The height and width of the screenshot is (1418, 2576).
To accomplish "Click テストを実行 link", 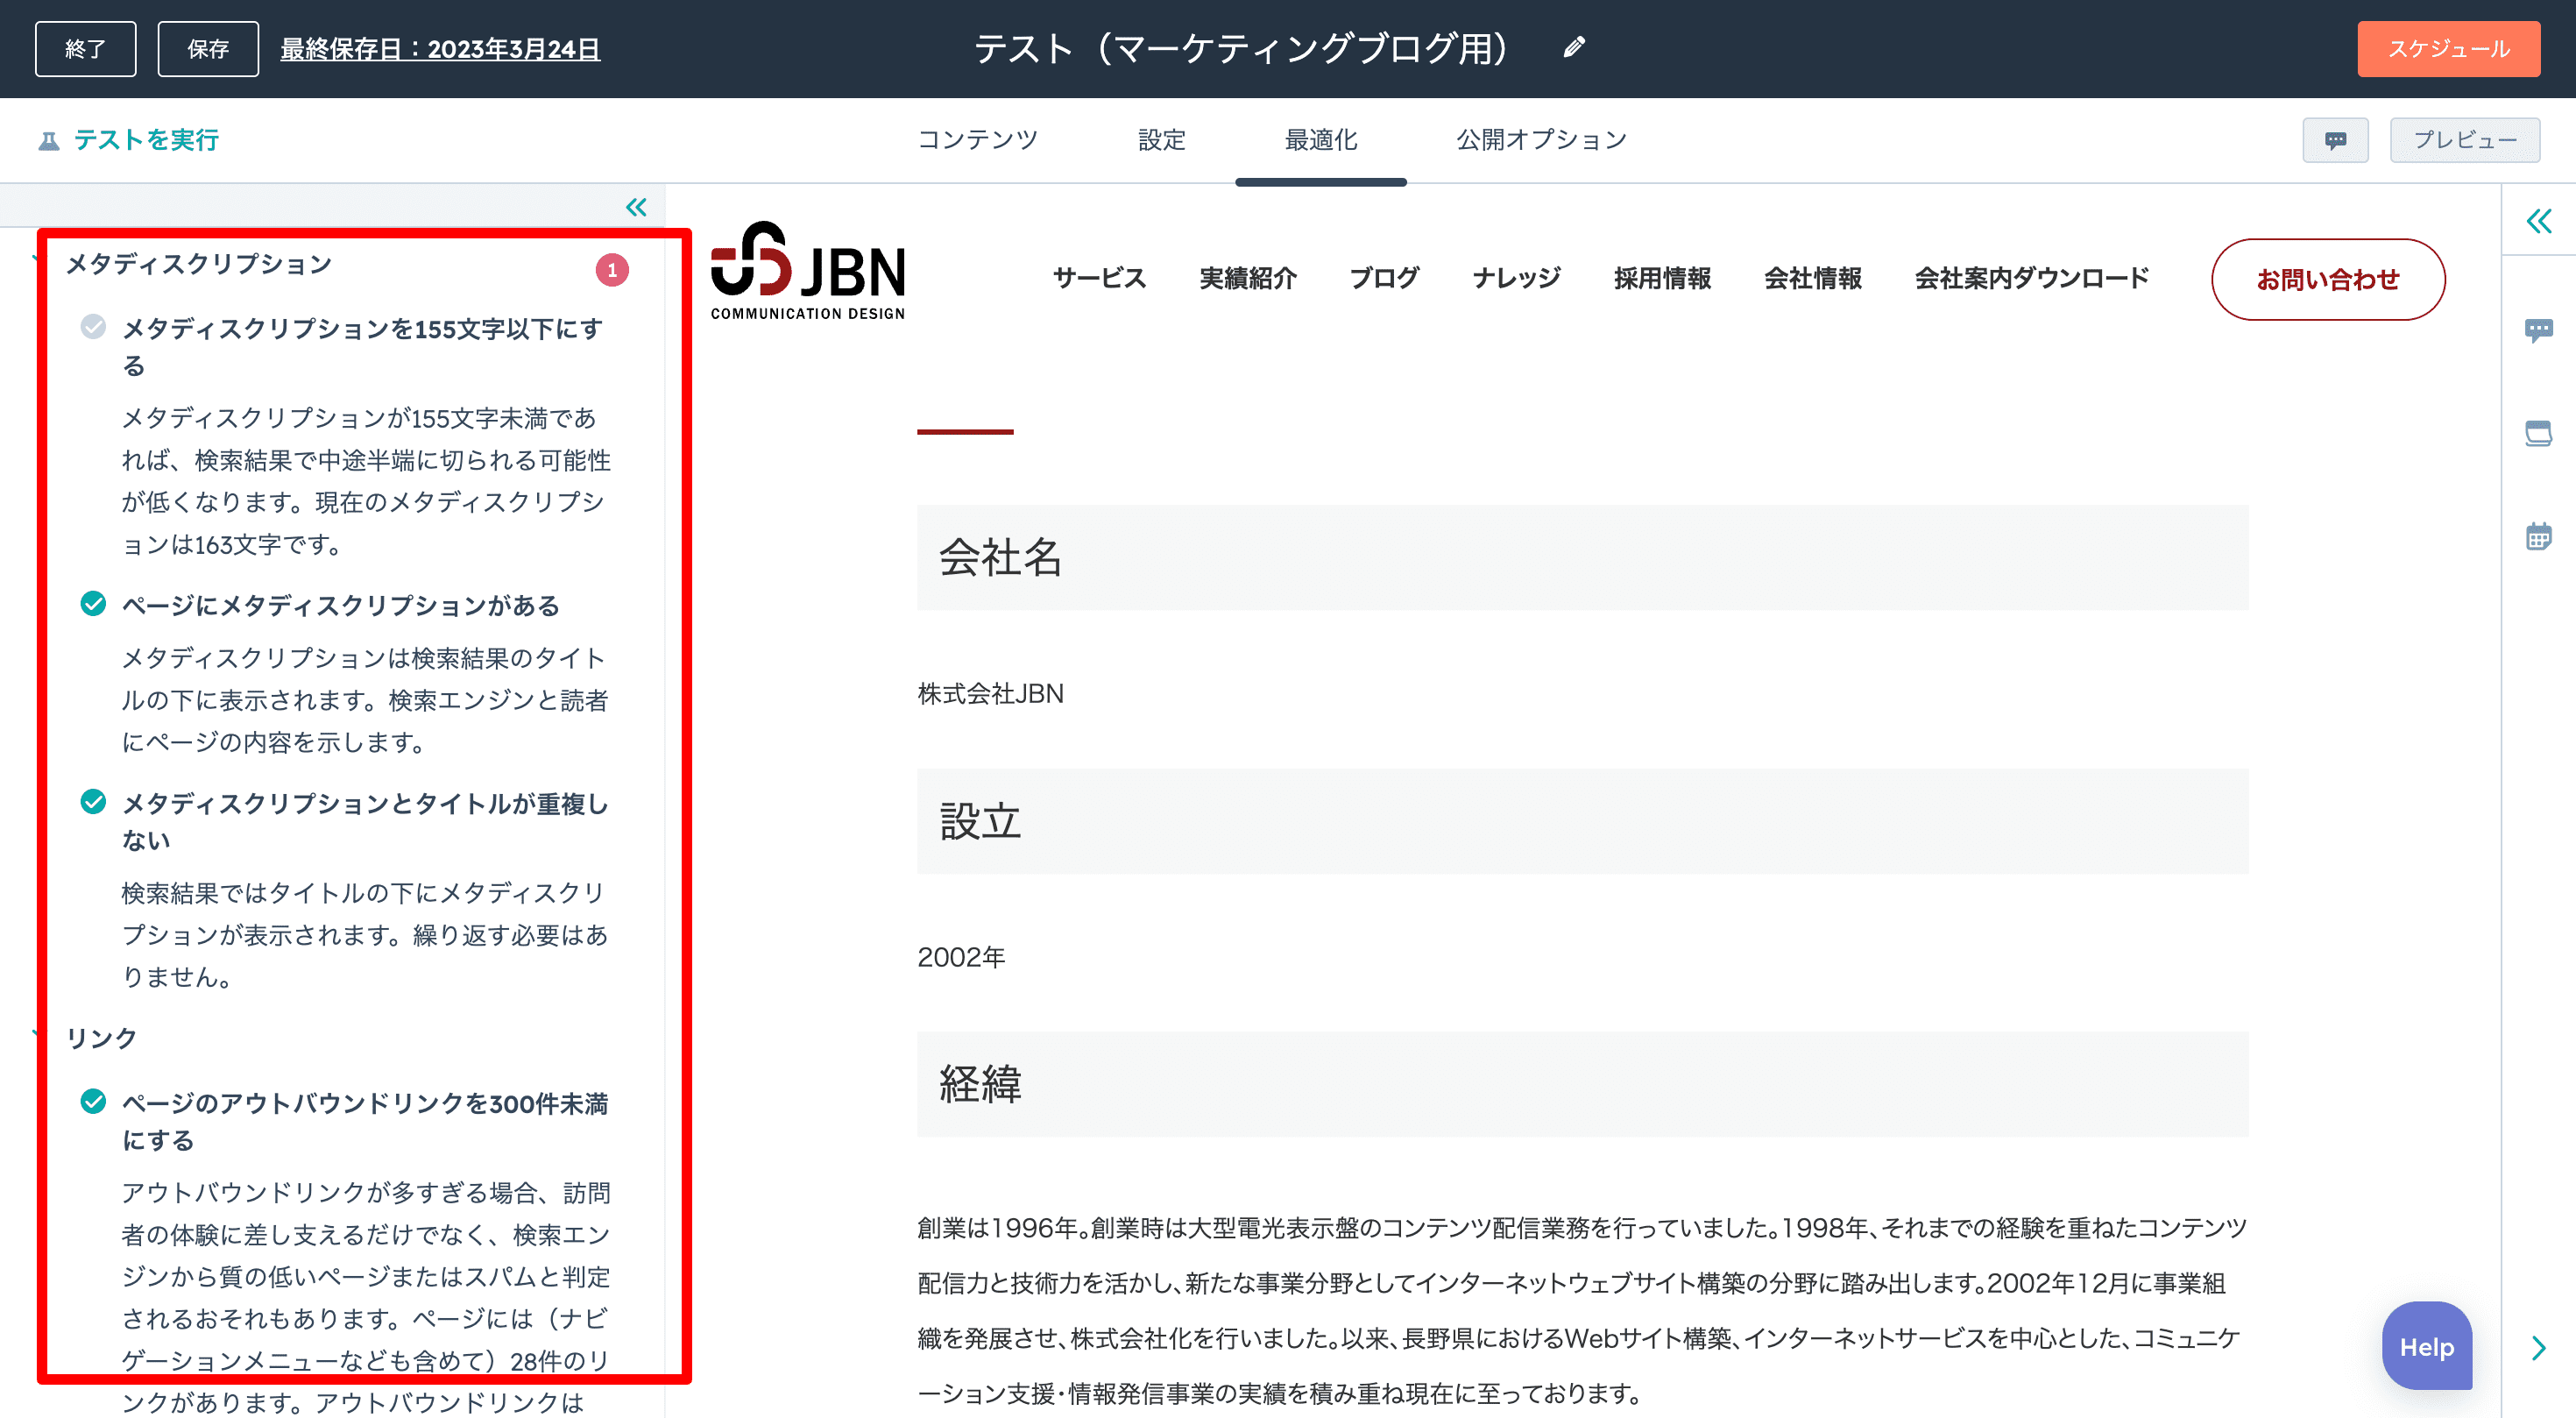I will (x=146, y=140).
